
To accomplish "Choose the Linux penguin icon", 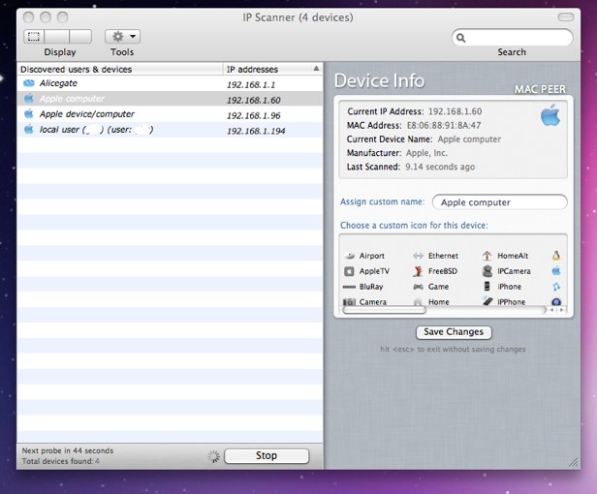I will 556,256.
